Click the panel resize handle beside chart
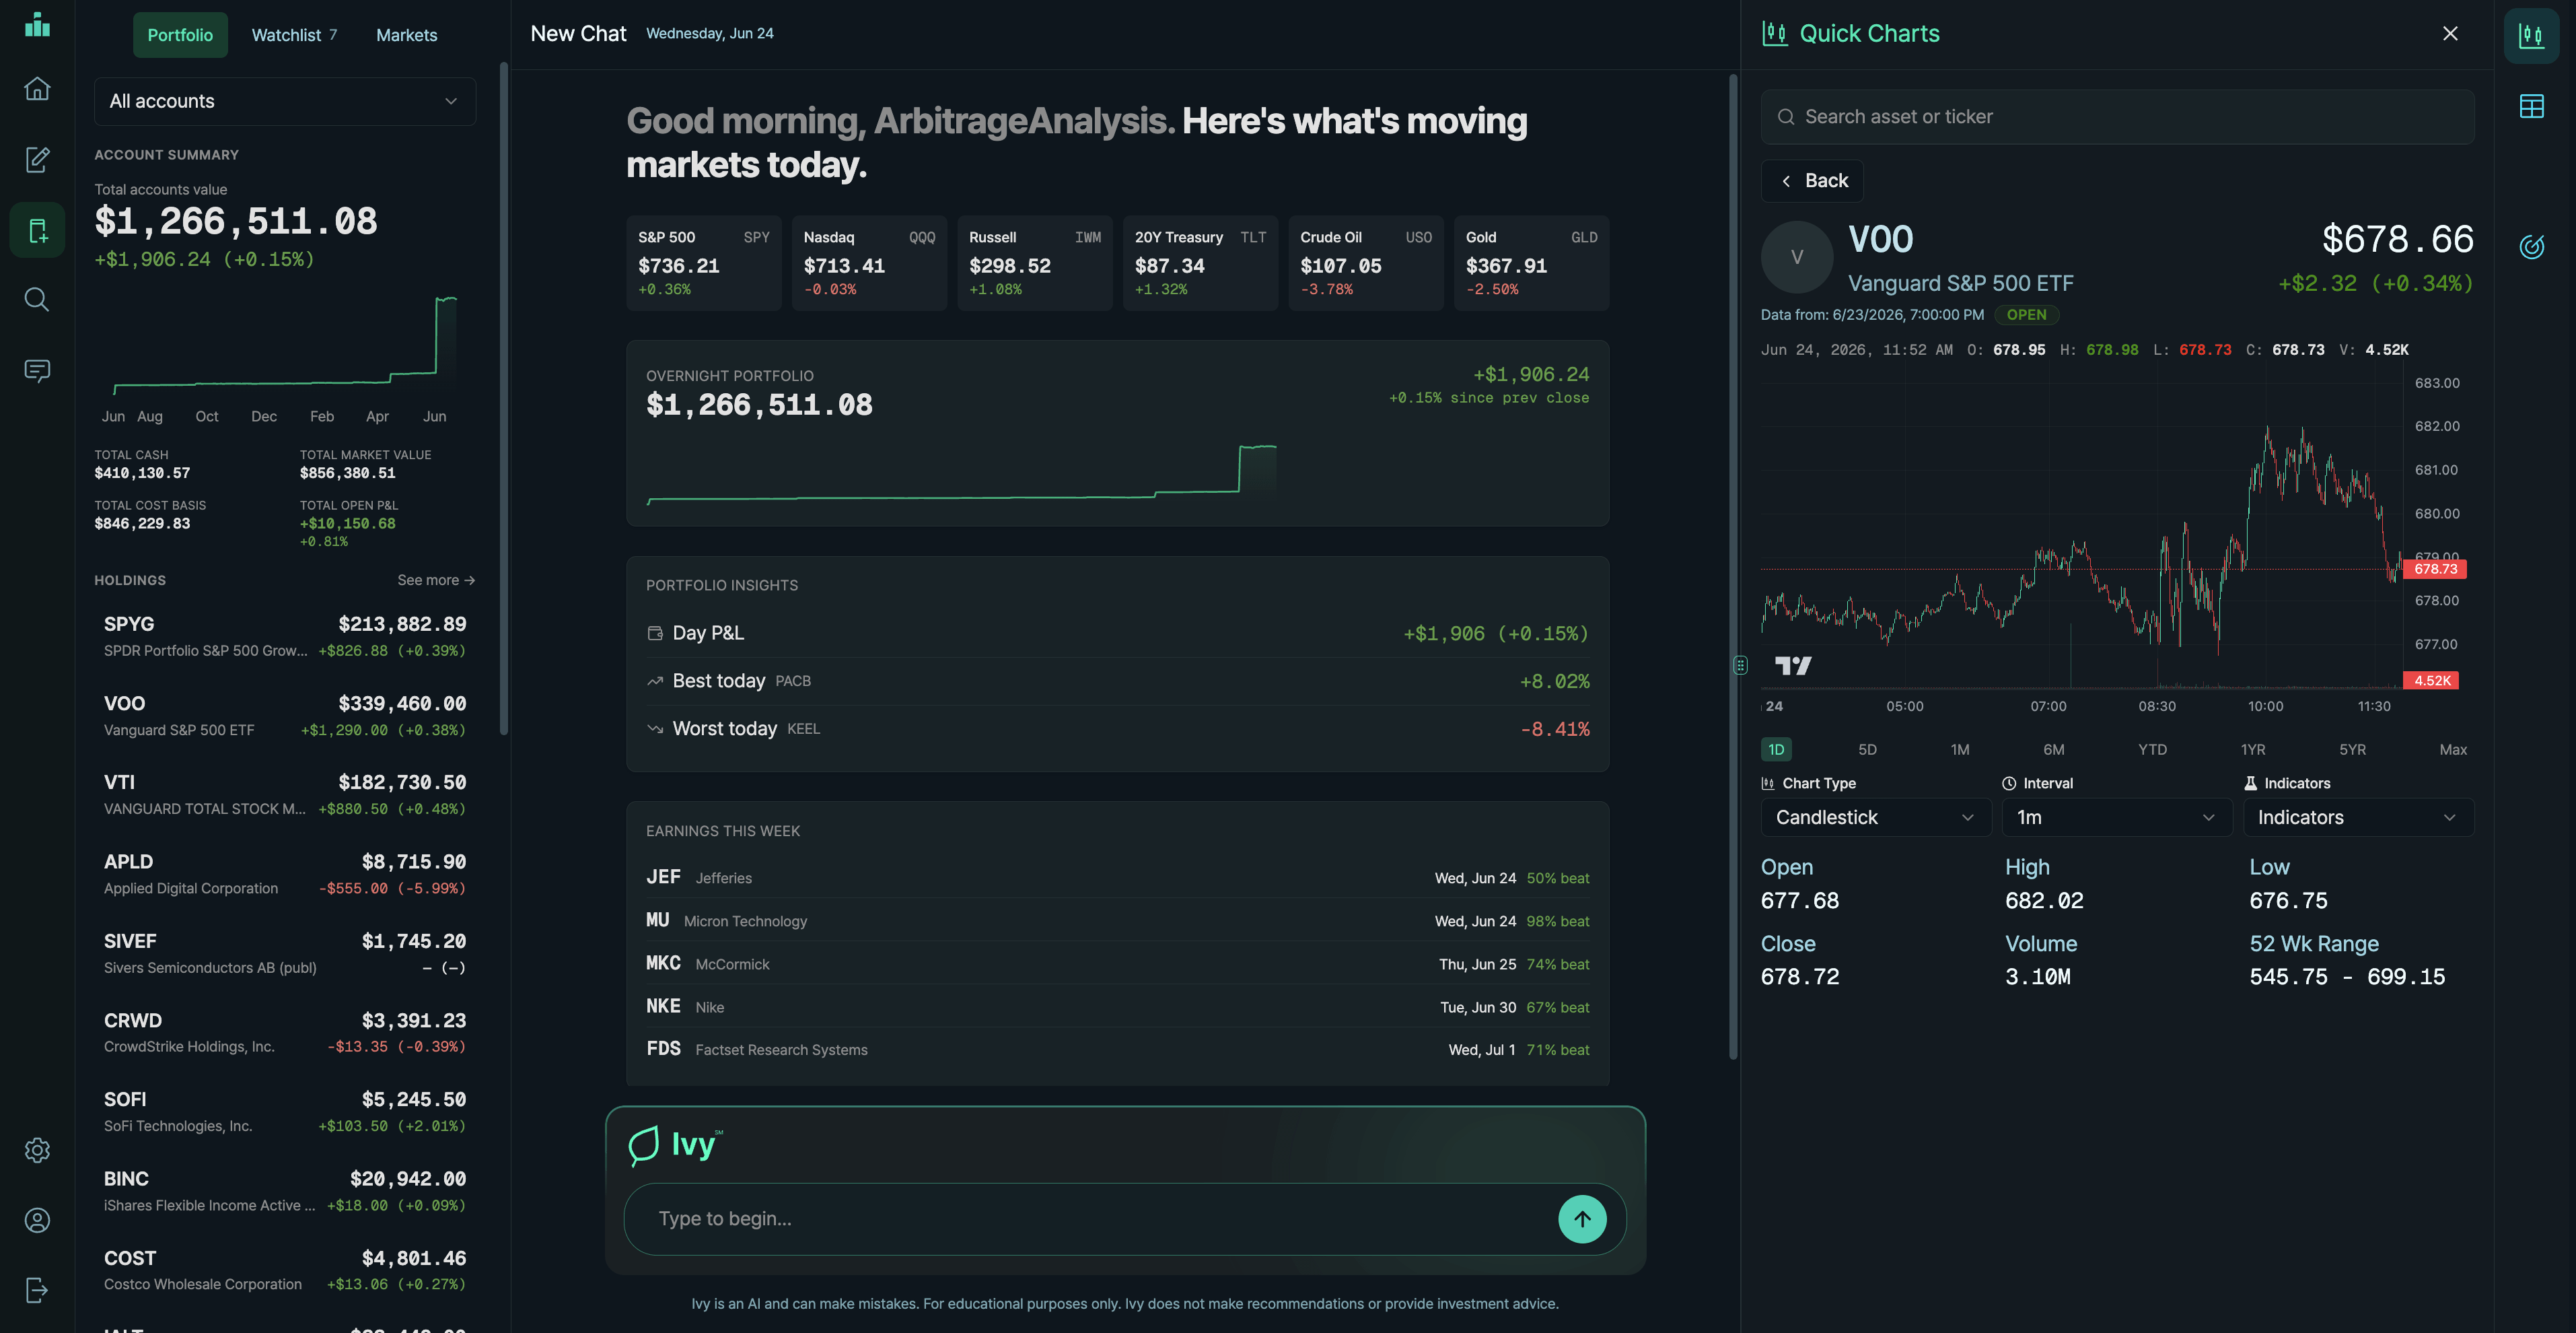 (1740, 666)
